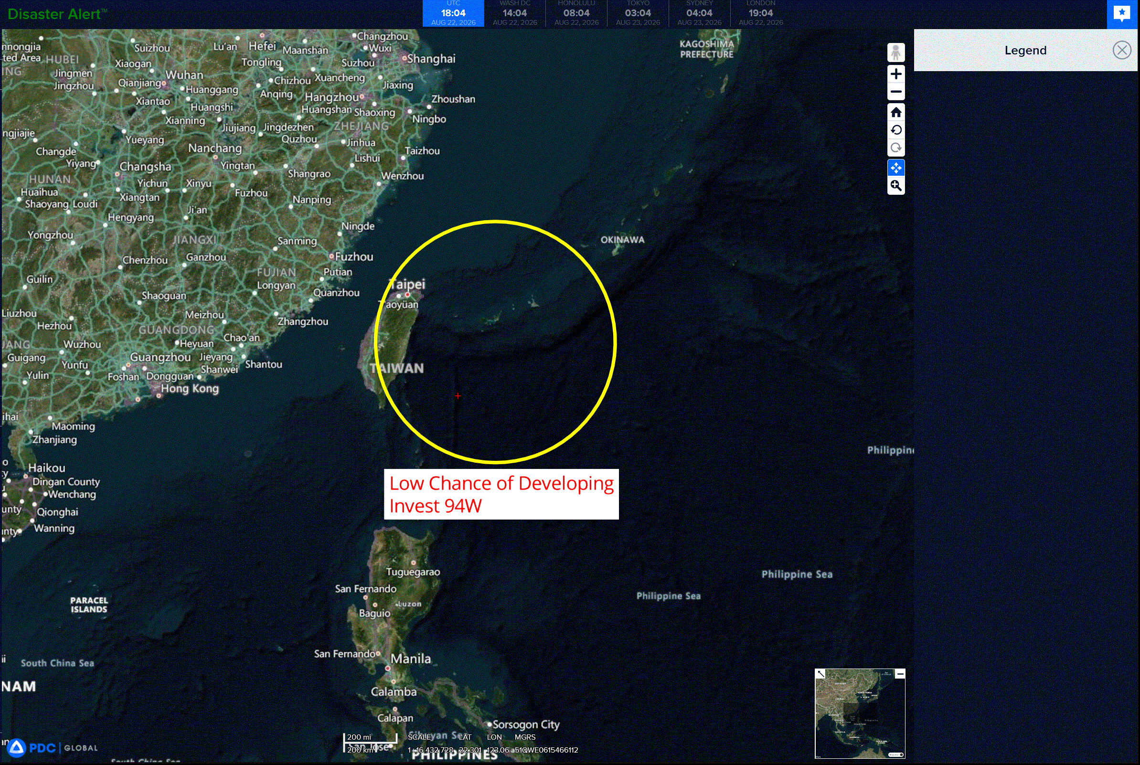This screenshot has height=765, width=1140.
Task: Return map to home extent
Action: 895,113
